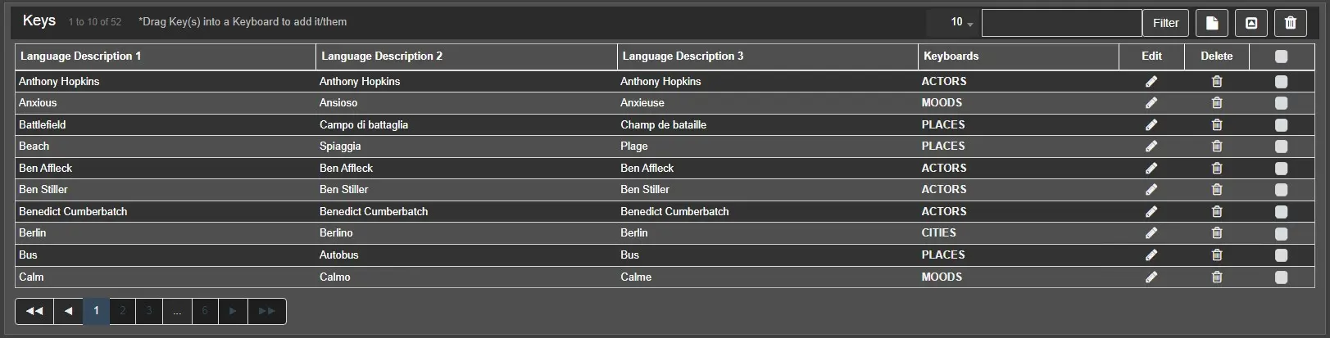Click the filter text input field
The image size is (1330, 338).
tap(1061, 23)
